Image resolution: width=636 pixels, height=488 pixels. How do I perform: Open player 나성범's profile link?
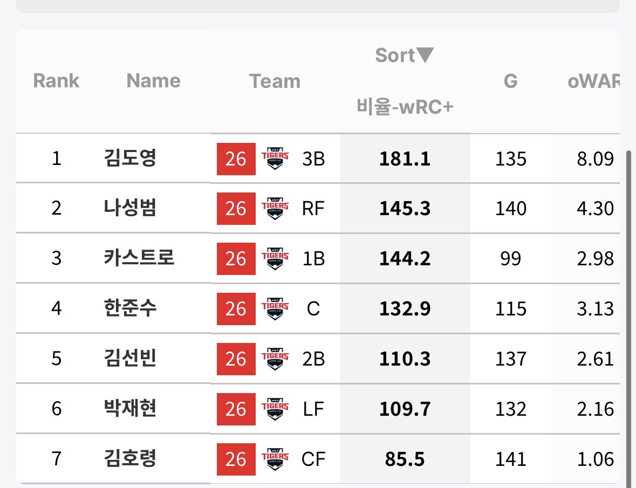coord(130,208)
